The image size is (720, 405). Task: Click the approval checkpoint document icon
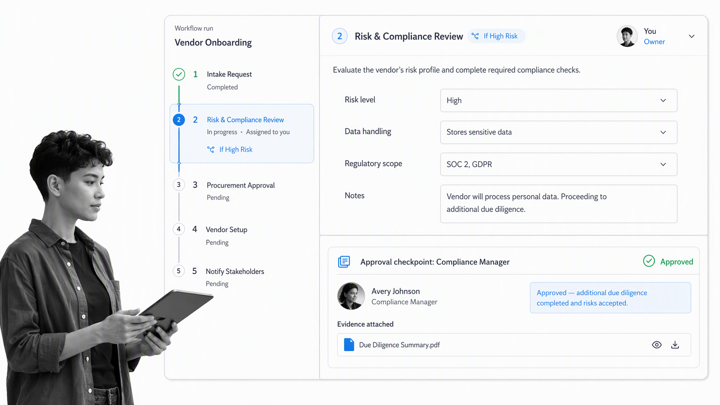coord(344,262)
